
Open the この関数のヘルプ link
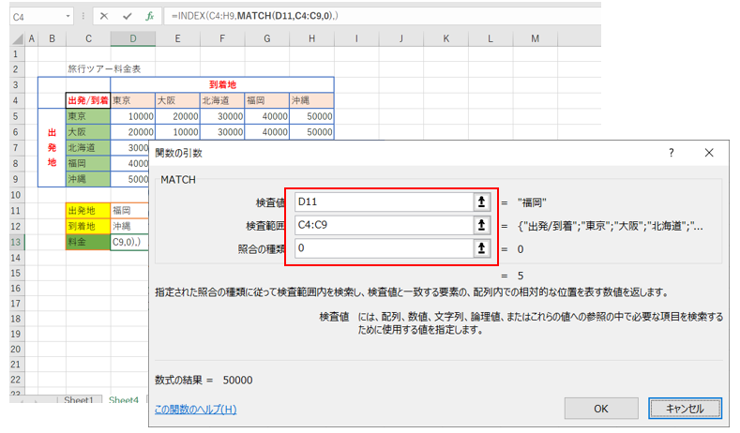coord(195,410)
